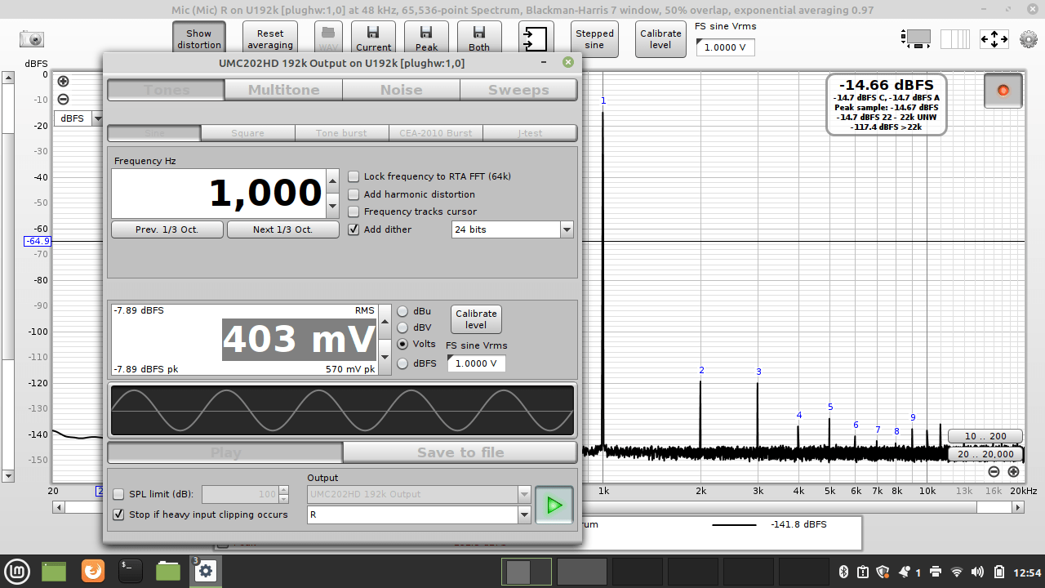
Task: Enable Lock frequency to RTA FFT
Action: pyautogui.click(x=354, y=176)
